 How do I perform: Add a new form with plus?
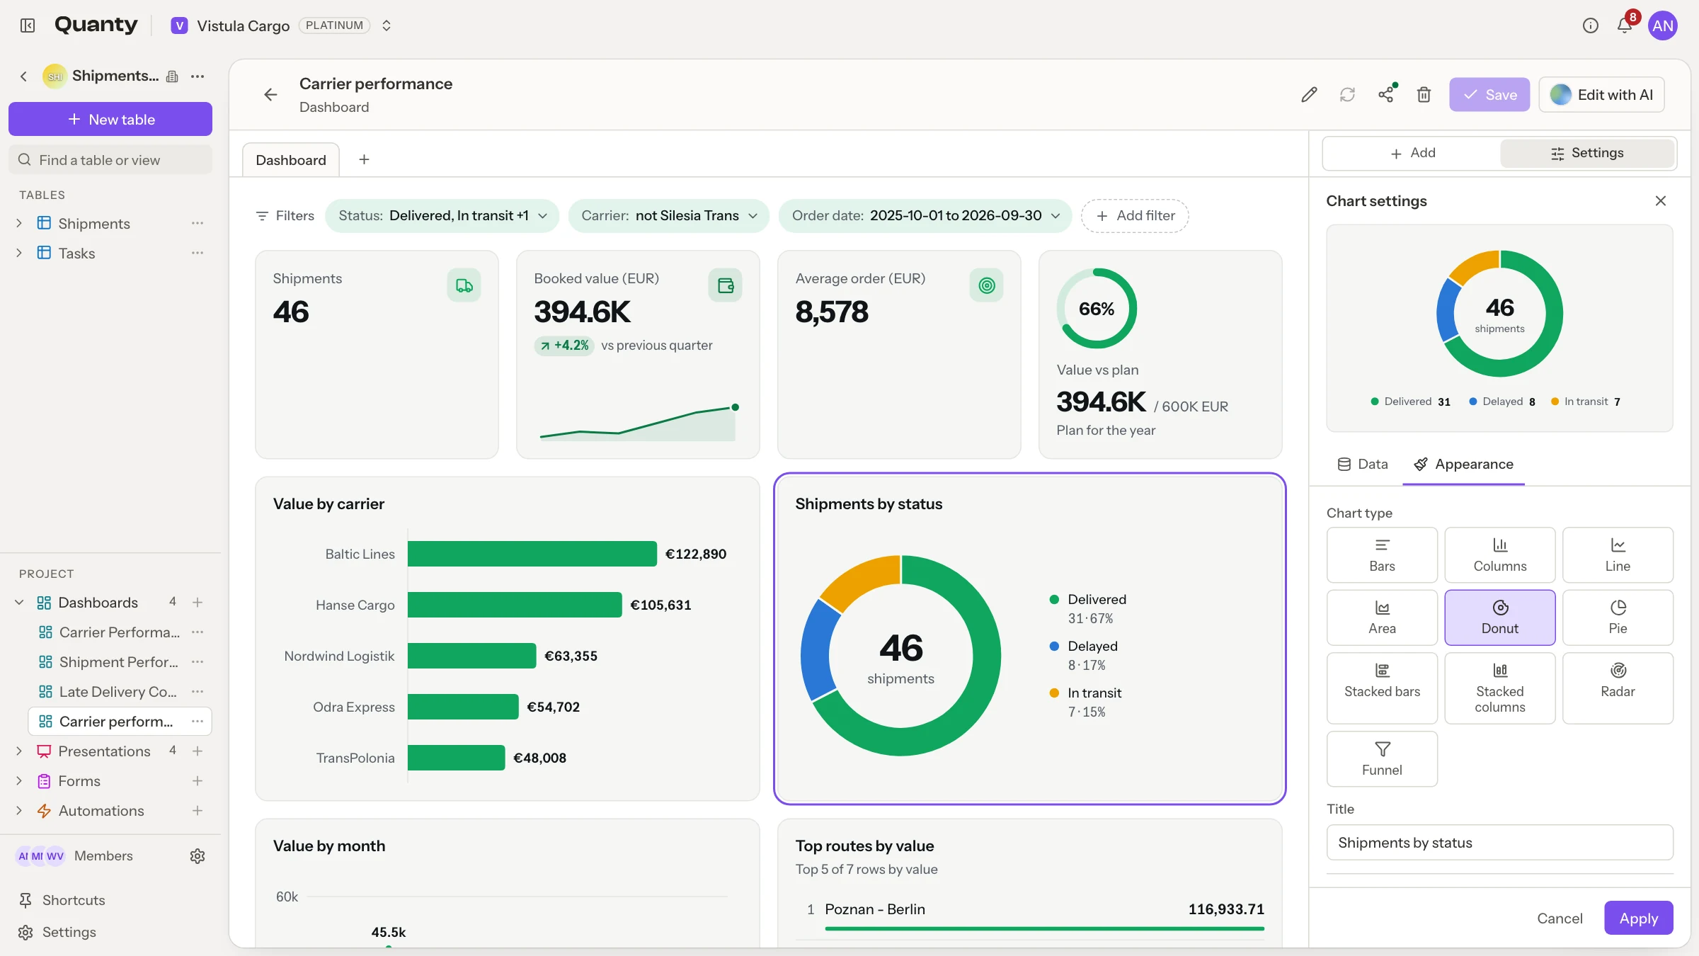point(198,781)
